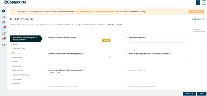Click the pencil icon beside Export
The image size is (207, 96).
(12, 62)
